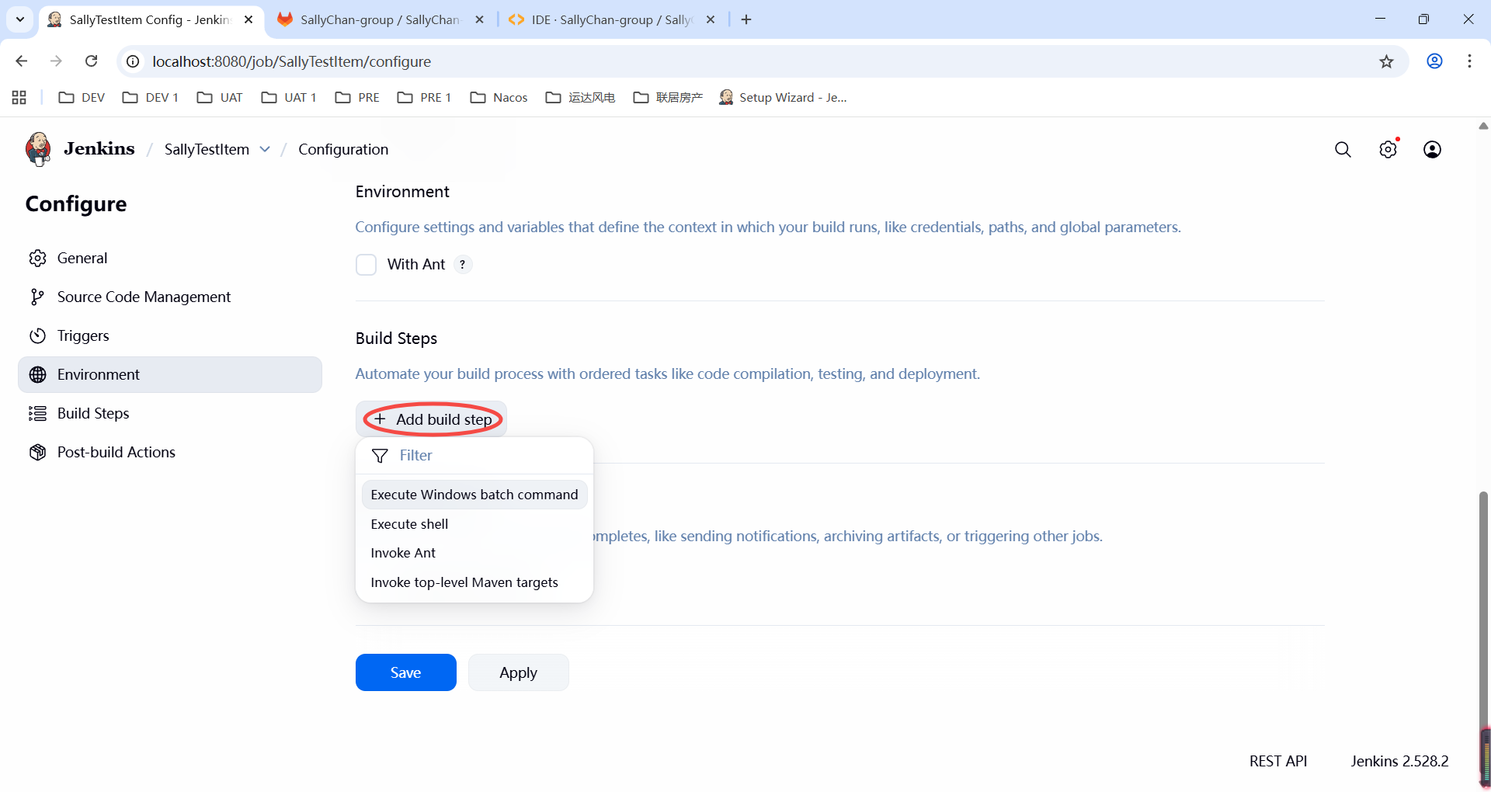Image resolution: width=1491 pixels, height=792 pixels.
Task: Go to Source Code Management section
Action: [x=170, y=297]
